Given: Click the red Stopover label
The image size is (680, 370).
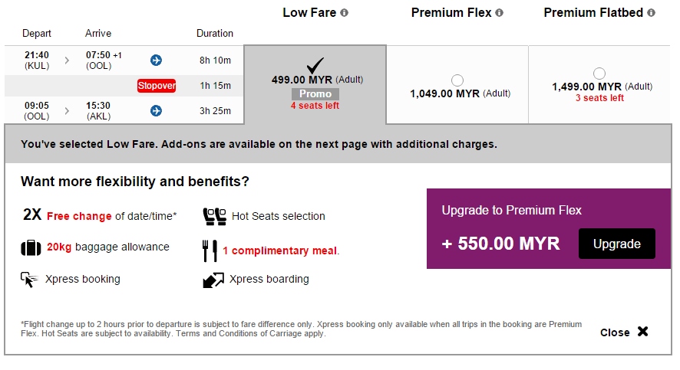Looking at the screenshot, I should click(x=157, y=86).
